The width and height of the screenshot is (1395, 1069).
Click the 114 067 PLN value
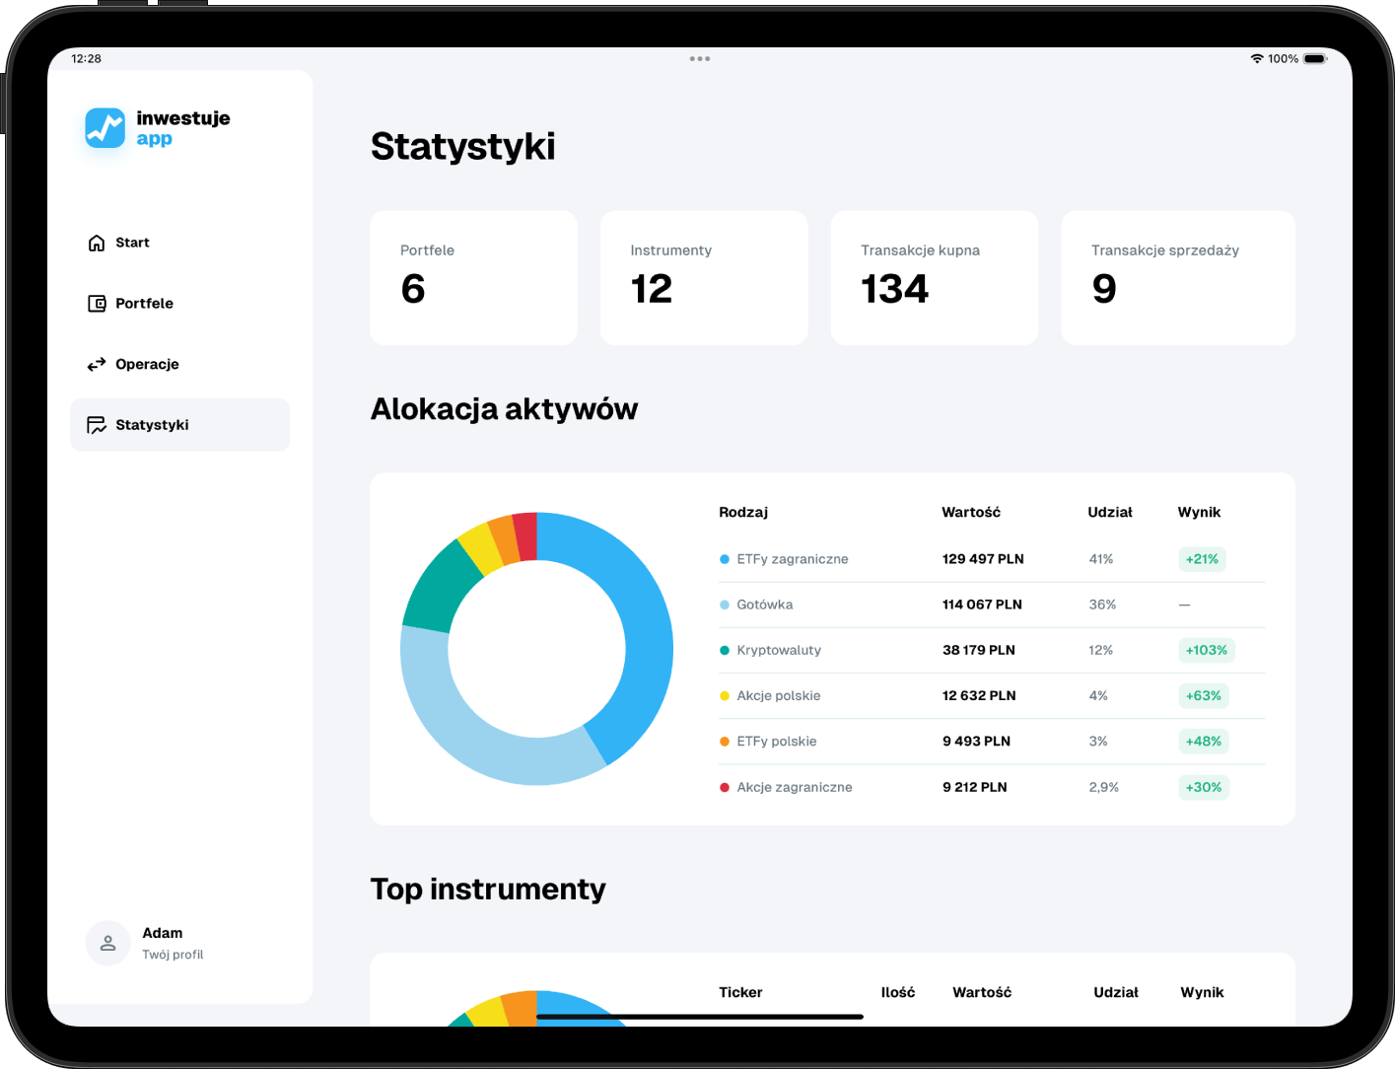pos(982,605)
